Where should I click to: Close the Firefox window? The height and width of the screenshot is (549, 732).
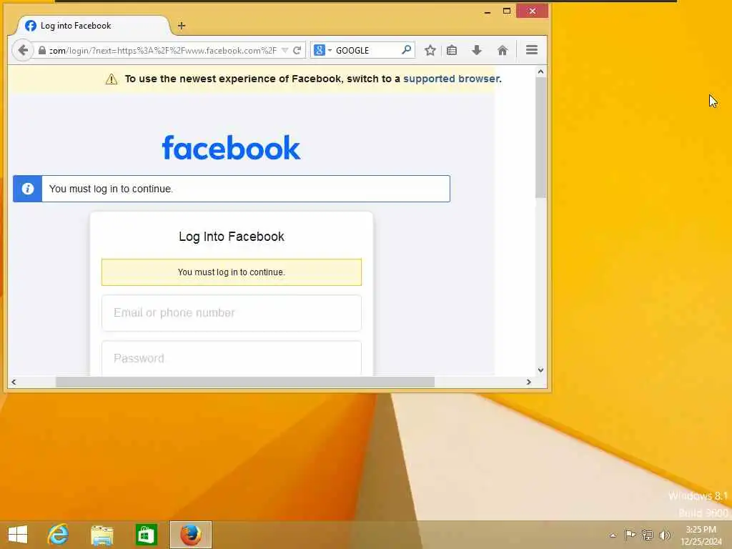pyautogui.click(x=532, y=11)
